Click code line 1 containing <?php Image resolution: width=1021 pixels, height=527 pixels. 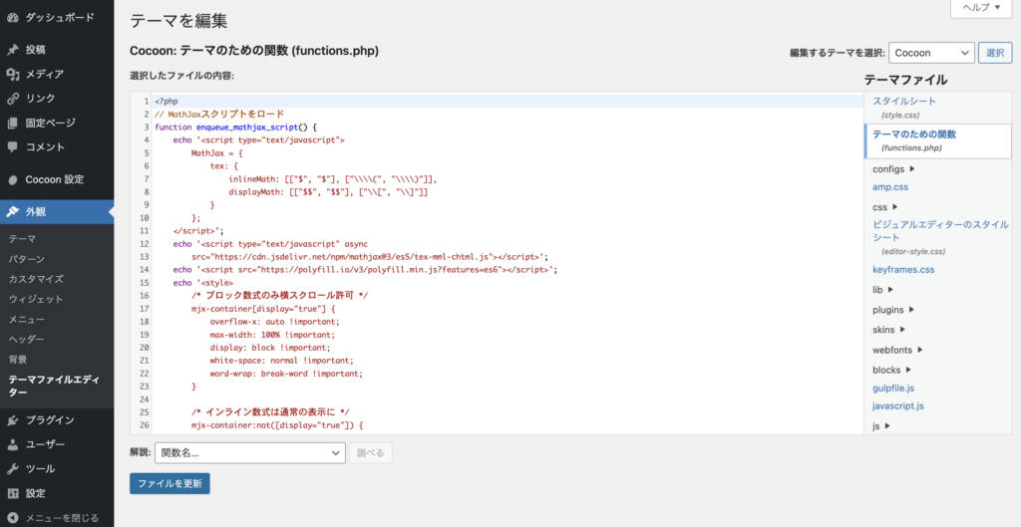[508, 101]
